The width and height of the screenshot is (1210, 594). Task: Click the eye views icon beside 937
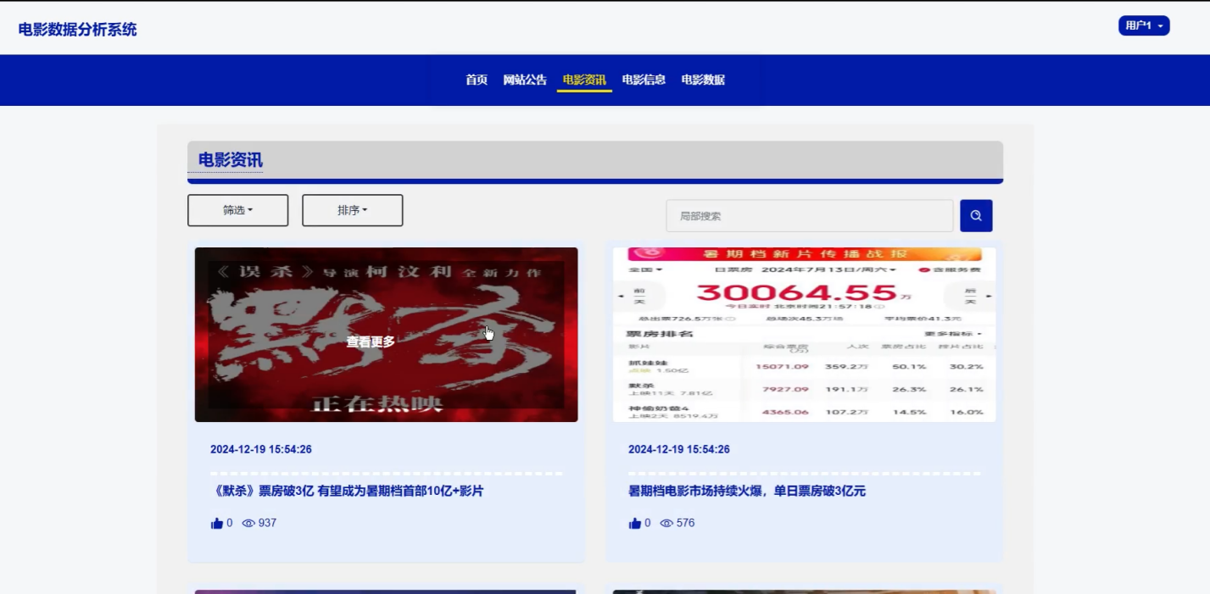pyautogui.click(x=248, y=524)
